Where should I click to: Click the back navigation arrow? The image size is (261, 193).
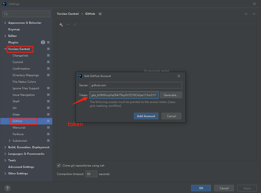coord(246,14)
